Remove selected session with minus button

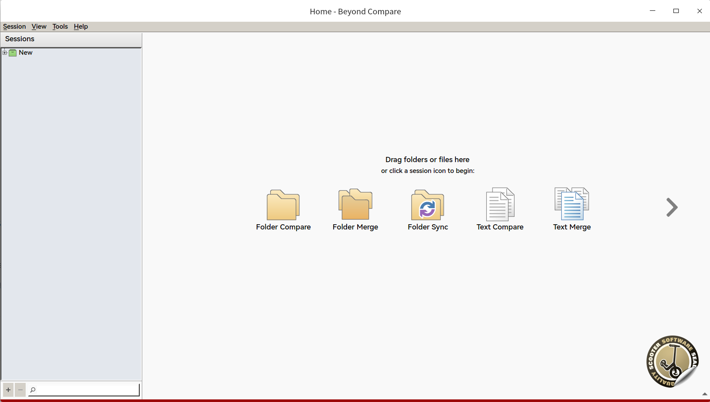point(20,390)
